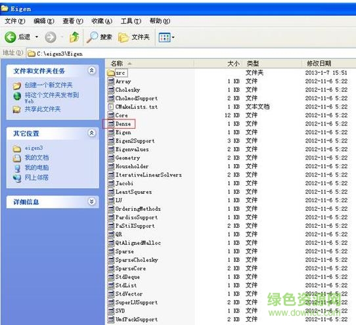The width and height of the screenshot is (356, 325).
Task: Select the Householder file icon
Action: pyautogui.click(x=111, y=166)
